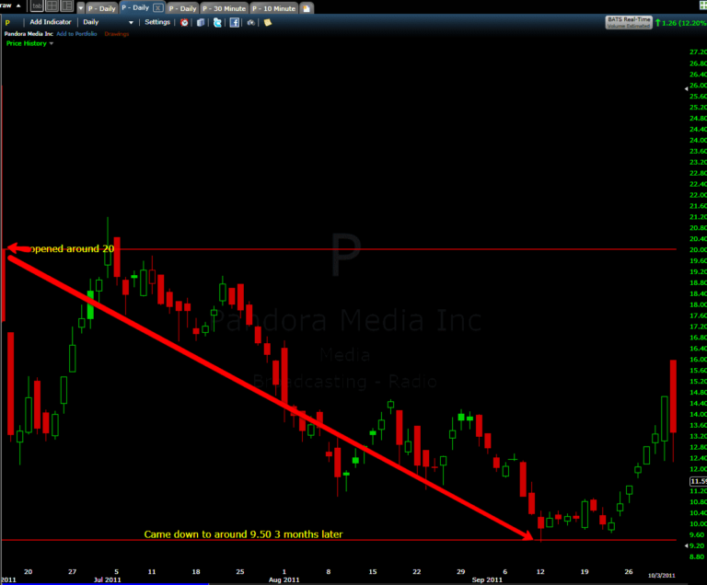Open chart Settings

pyautogui.click(x=157, y=22)
